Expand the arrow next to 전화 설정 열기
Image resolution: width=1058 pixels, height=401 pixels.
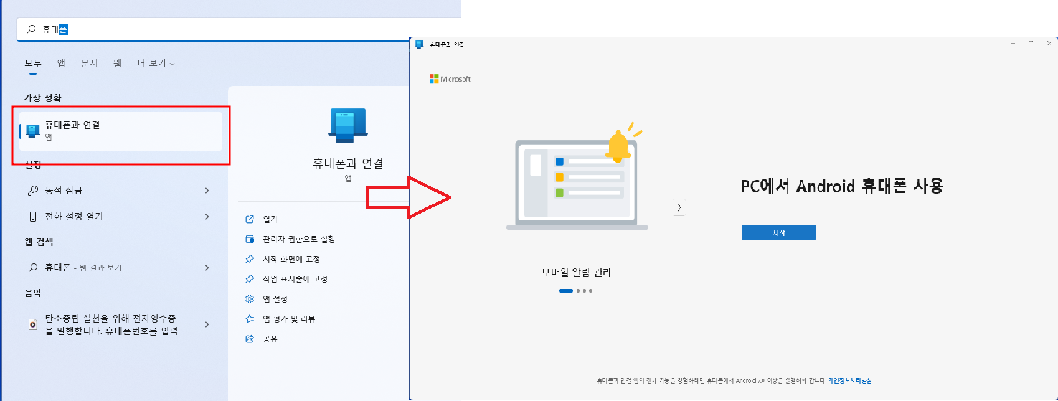point(207,217)
